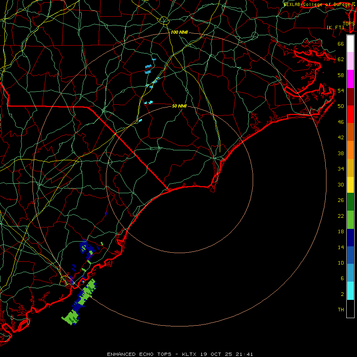Viewport: 357px width, 357px height.
Task: Select the "46" legend value
Action: [x=341, y=122]
